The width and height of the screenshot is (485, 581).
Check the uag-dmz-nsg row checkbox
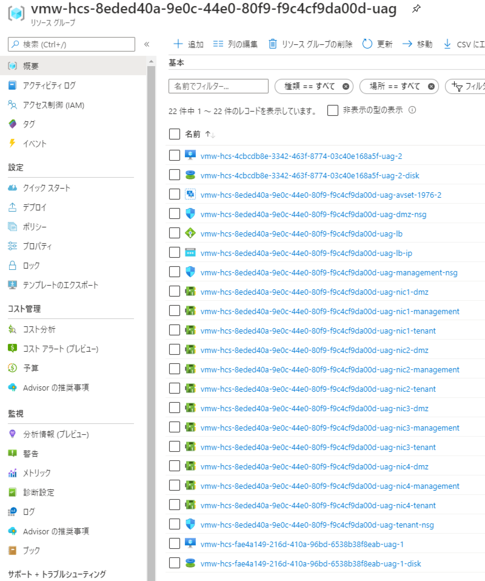[x=175, y=213]
